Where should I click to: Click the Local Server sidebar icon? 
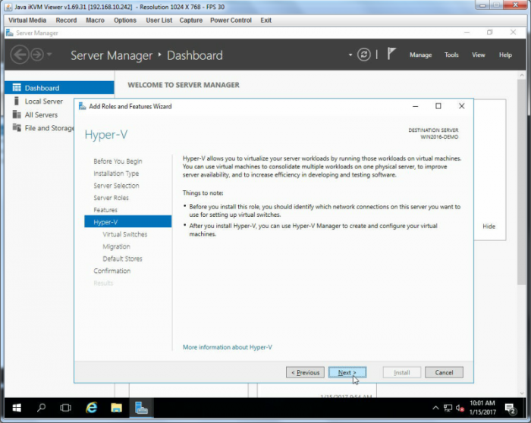coord(16,101)
